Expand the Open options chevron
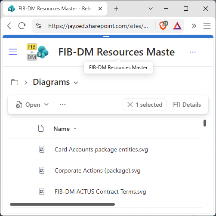The height and width of the screenshot is (216, 216). click(46, 105)
